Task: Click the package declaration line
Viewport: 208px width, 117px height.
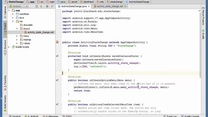Action: click(x=91, y=11)
